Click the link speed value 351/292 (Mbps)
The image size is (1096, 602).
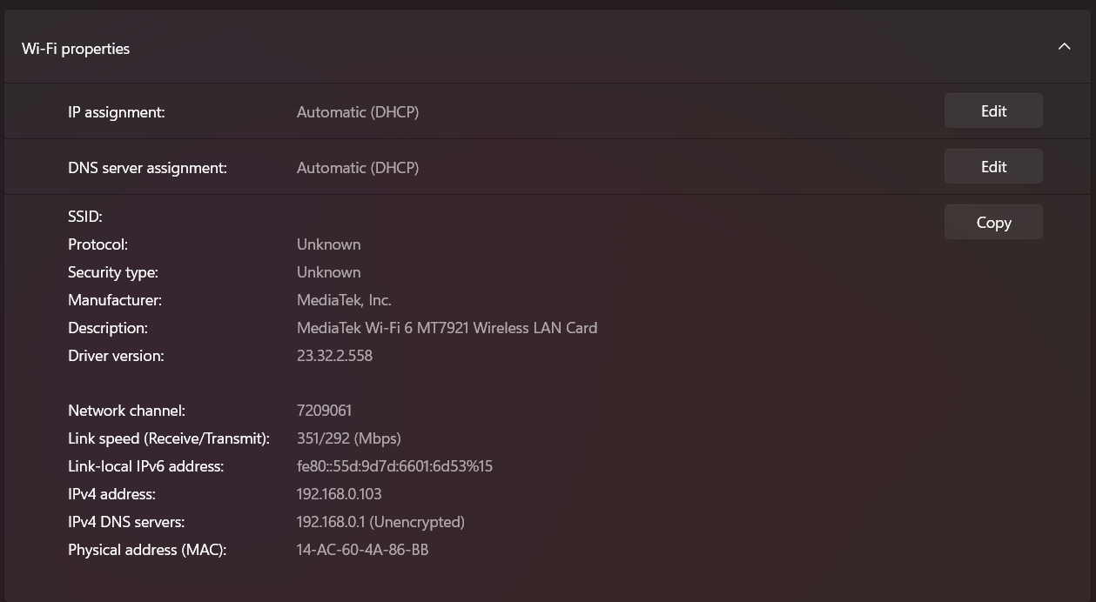348,438
